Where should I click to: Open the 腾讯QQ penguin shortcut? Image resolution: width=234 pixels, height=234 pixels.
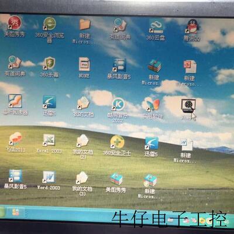pyautogui.click(x=192, y=27)
